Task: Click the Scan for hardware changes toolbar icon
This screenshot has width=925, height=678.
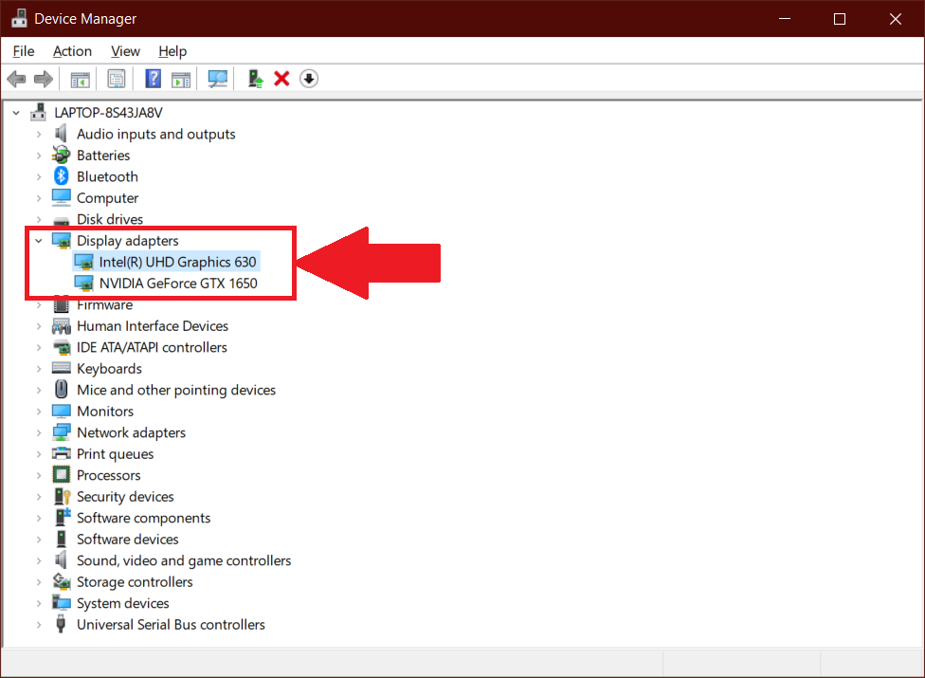Action: (218, 79)
